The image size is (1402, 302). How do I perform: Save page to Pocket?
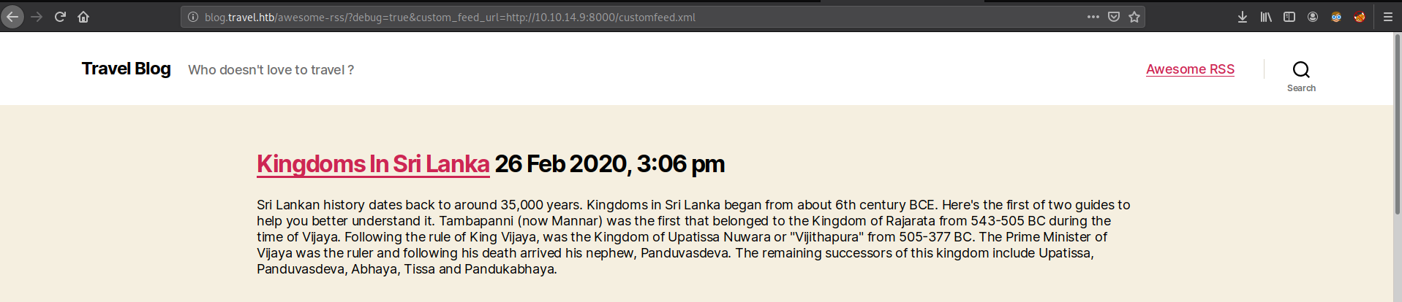pyautogui.click(x=1114, y=17)
